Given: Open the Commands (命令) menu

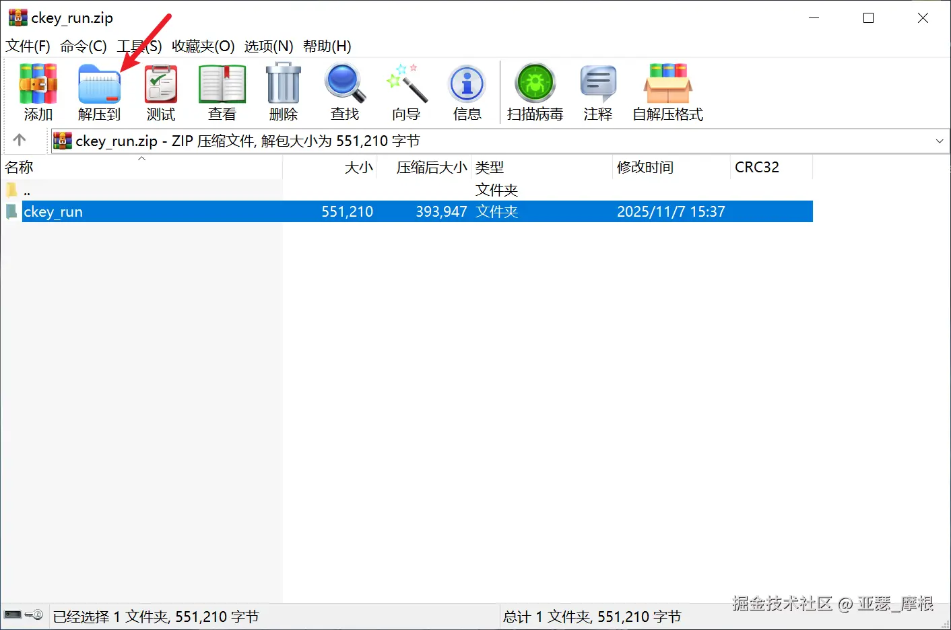Looking at the screenshot, I should tap(84, 46).
